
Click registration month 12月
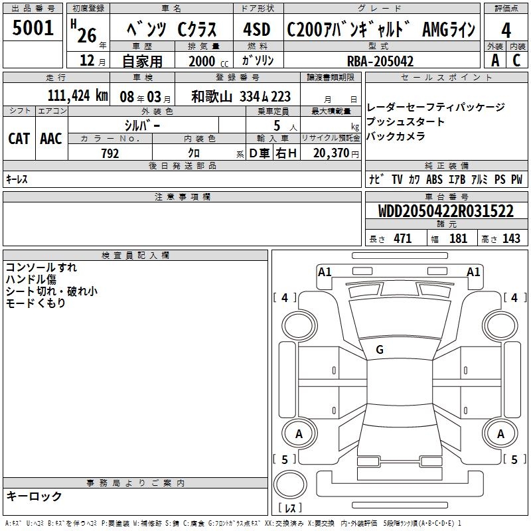click(x=92, y=60)
